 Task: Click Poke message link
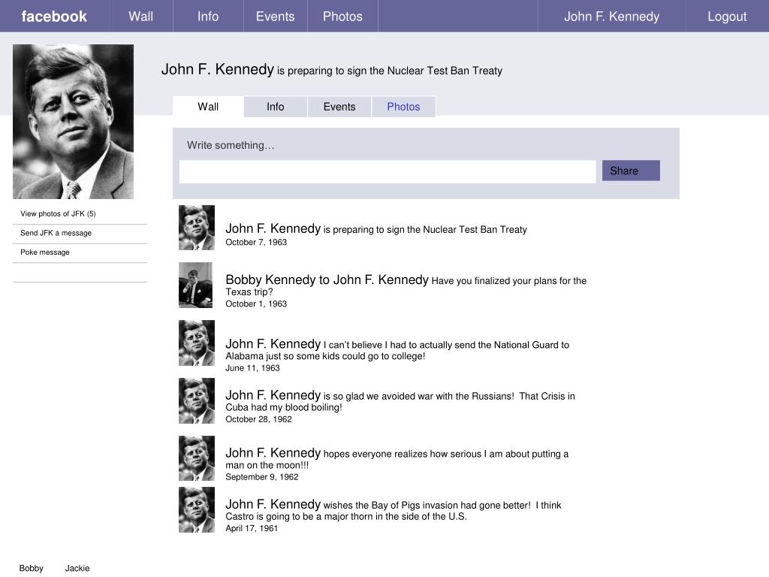44,252
